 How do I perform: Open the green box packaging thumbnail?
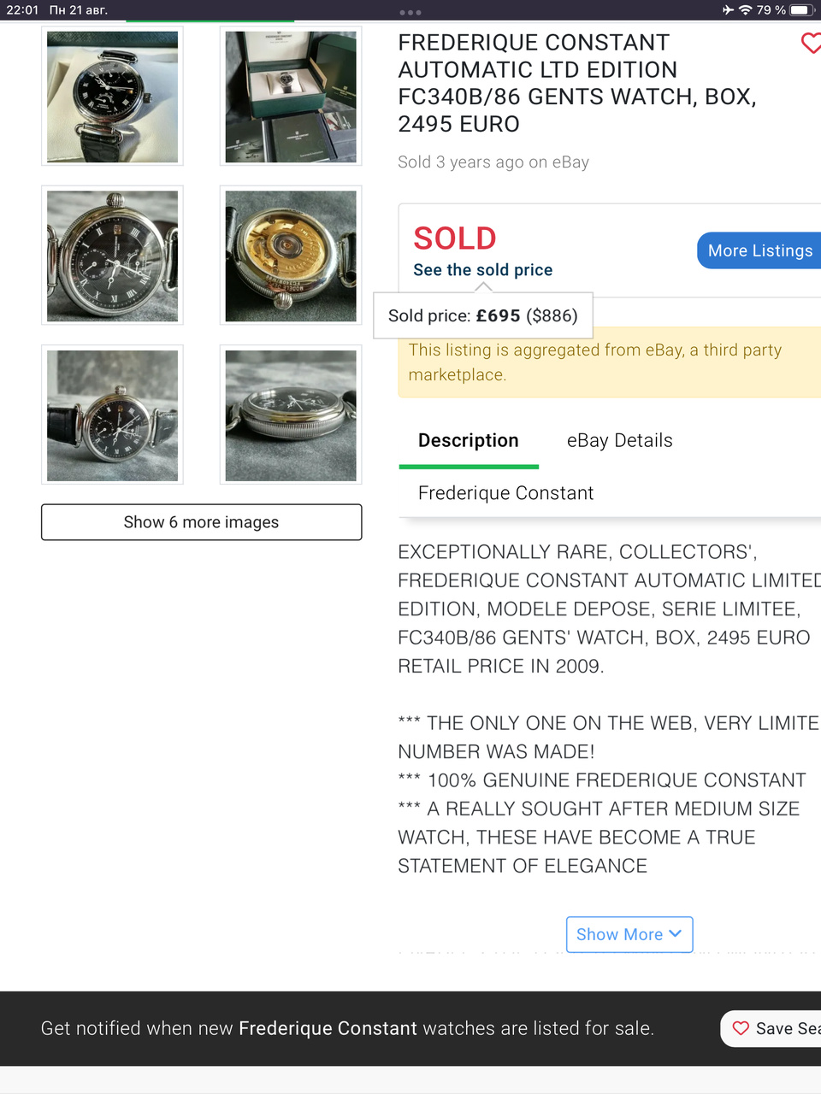pyautogui.click(x=291, y=97)
